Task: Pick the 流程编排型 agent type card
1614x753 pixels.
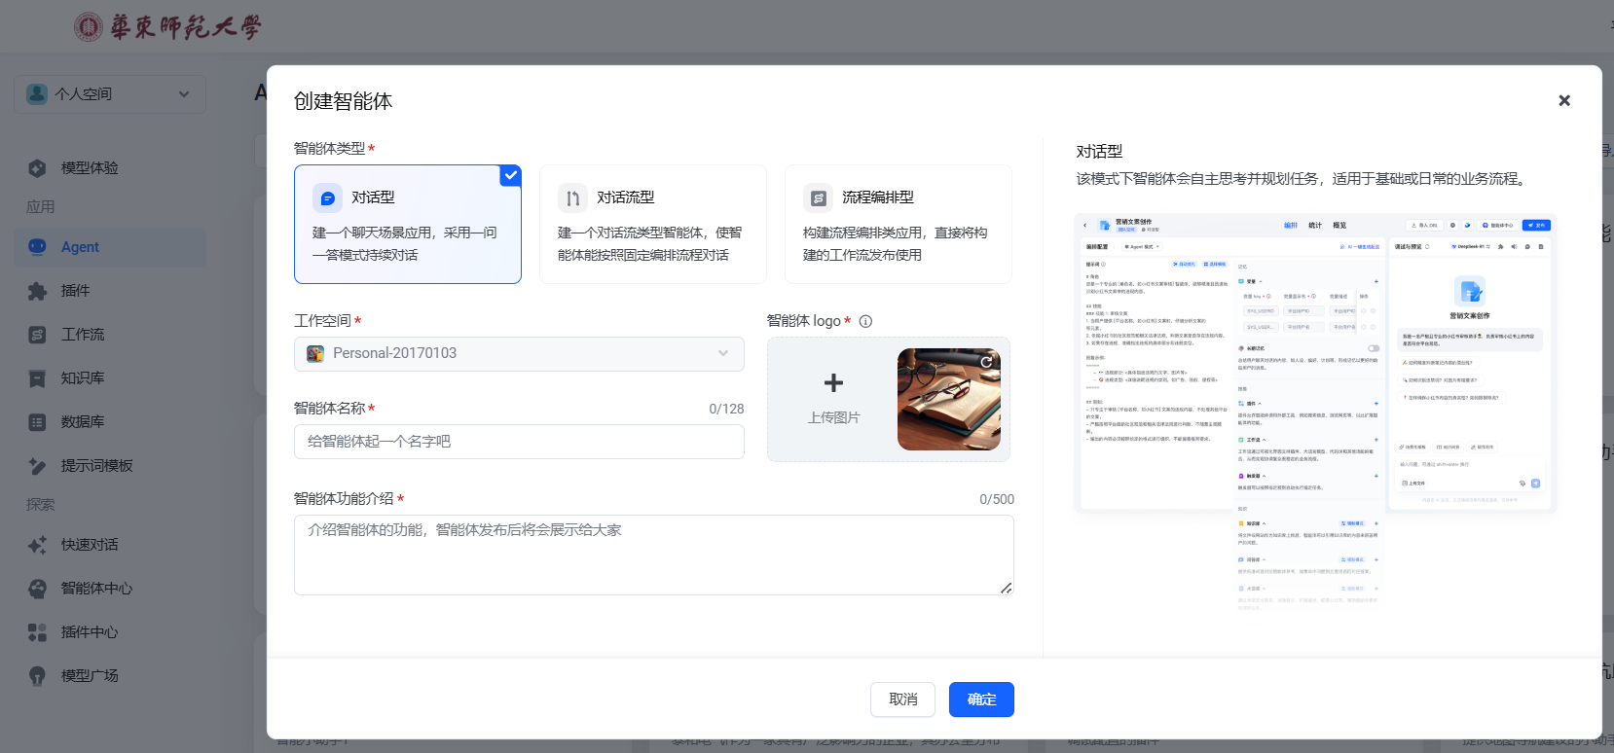Action: (x=898, y=225)
